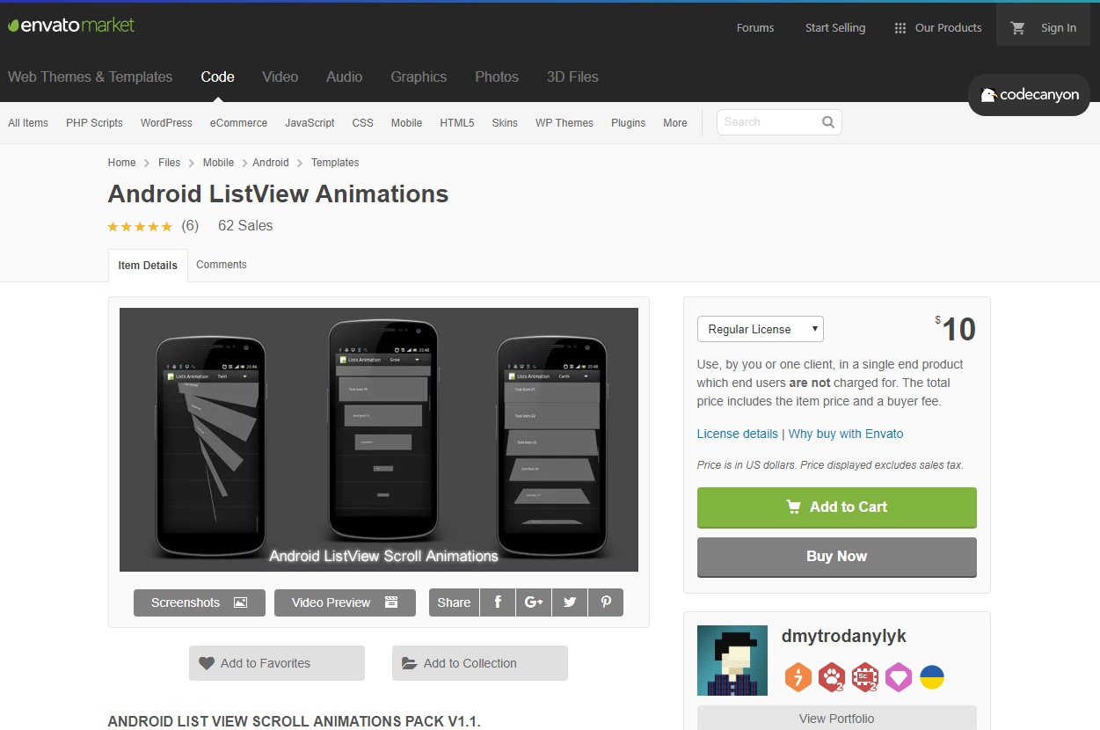This screenshot has width=1100, height=730.
Task: Toggle Add to Favorites
Action: point(276,663)
